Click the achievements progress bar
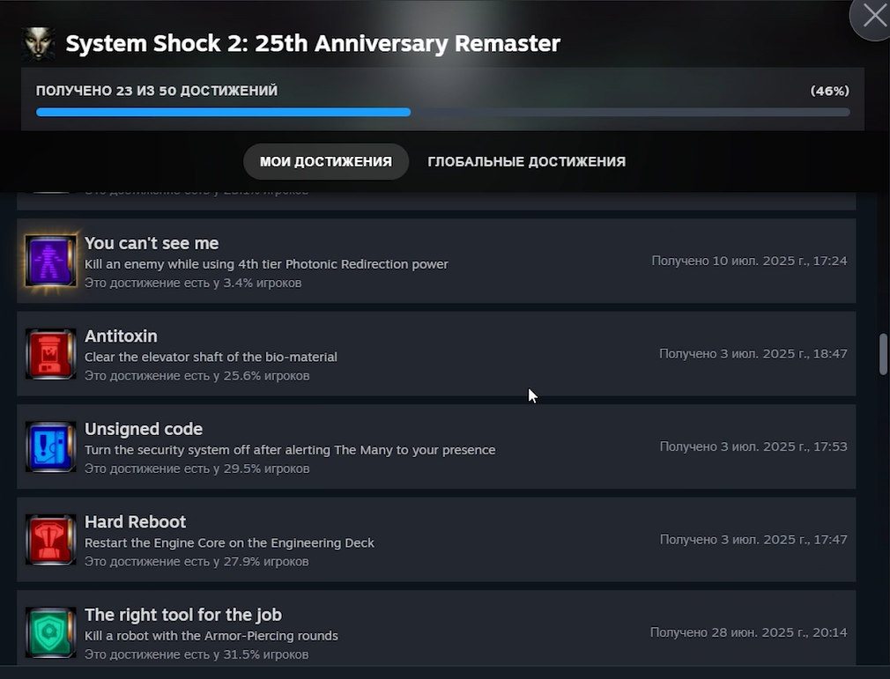Image resolution: width=890 pixels, height=679 pixels. pos(442,113)
